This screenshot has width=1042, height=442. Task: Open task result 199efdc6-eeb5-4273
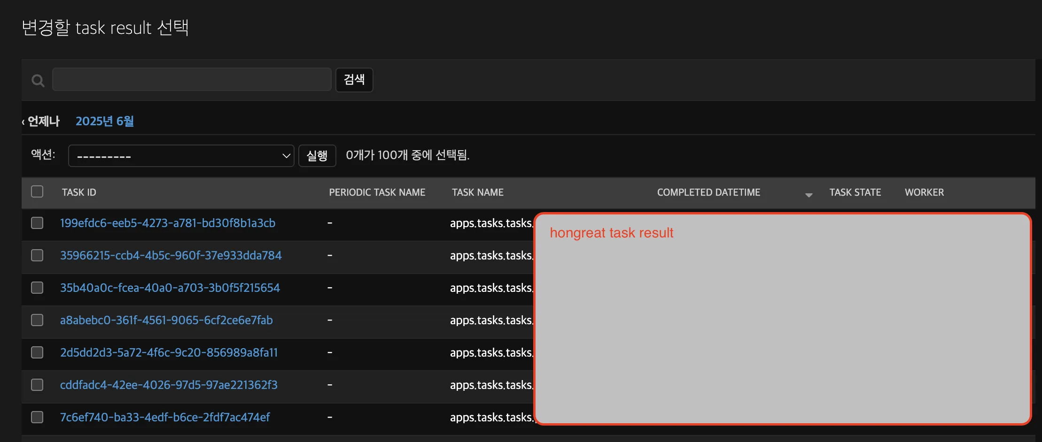click(x=168, y=223)
